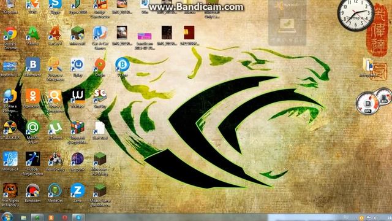This screenshot has width=392, height=221.
Task: Launch Five Nights at Freddy's shortcut
Action: click(x=10, y=190)
